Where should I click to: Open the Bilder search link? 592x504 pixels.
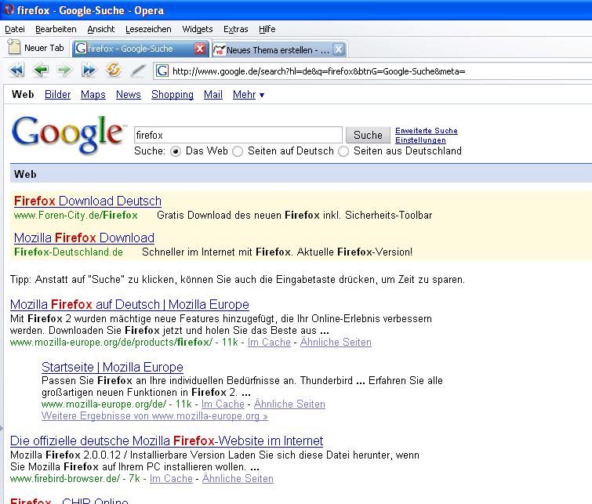pyautogui.click(x=57, y=94)
